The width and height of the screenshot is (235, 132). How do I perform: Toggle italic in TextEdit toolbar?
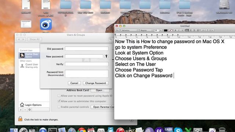[179, 30]
